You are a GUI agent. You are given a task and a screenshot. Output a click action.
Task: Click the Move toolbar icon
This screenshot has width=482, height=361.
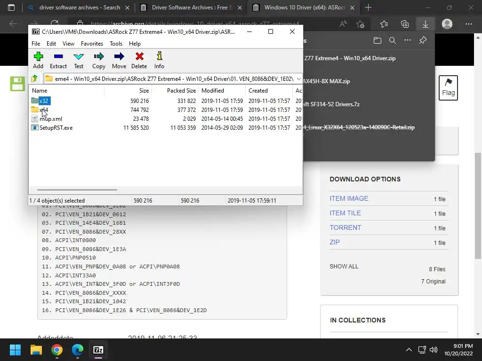[119, 60]
